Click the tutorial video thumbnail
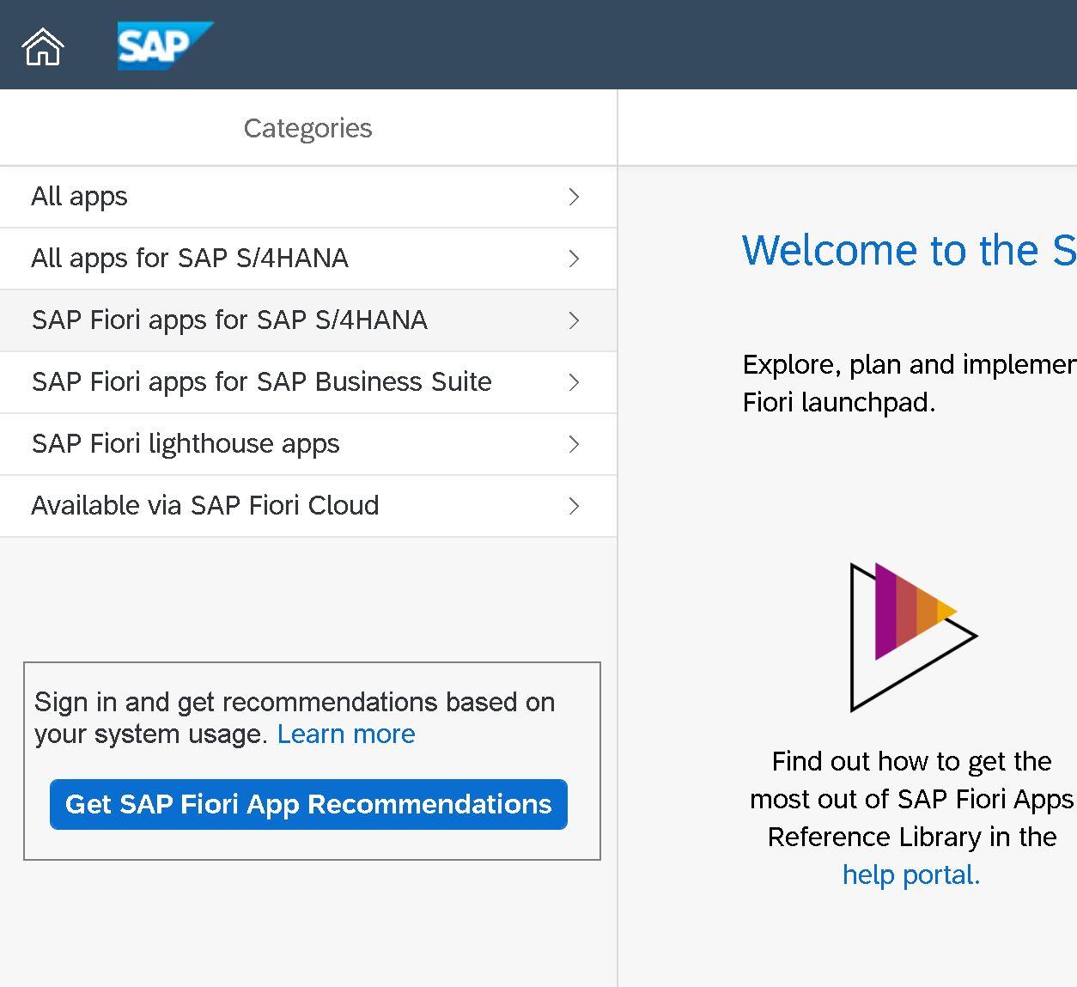Viewport: 1077px width, 987px height. 910,636
